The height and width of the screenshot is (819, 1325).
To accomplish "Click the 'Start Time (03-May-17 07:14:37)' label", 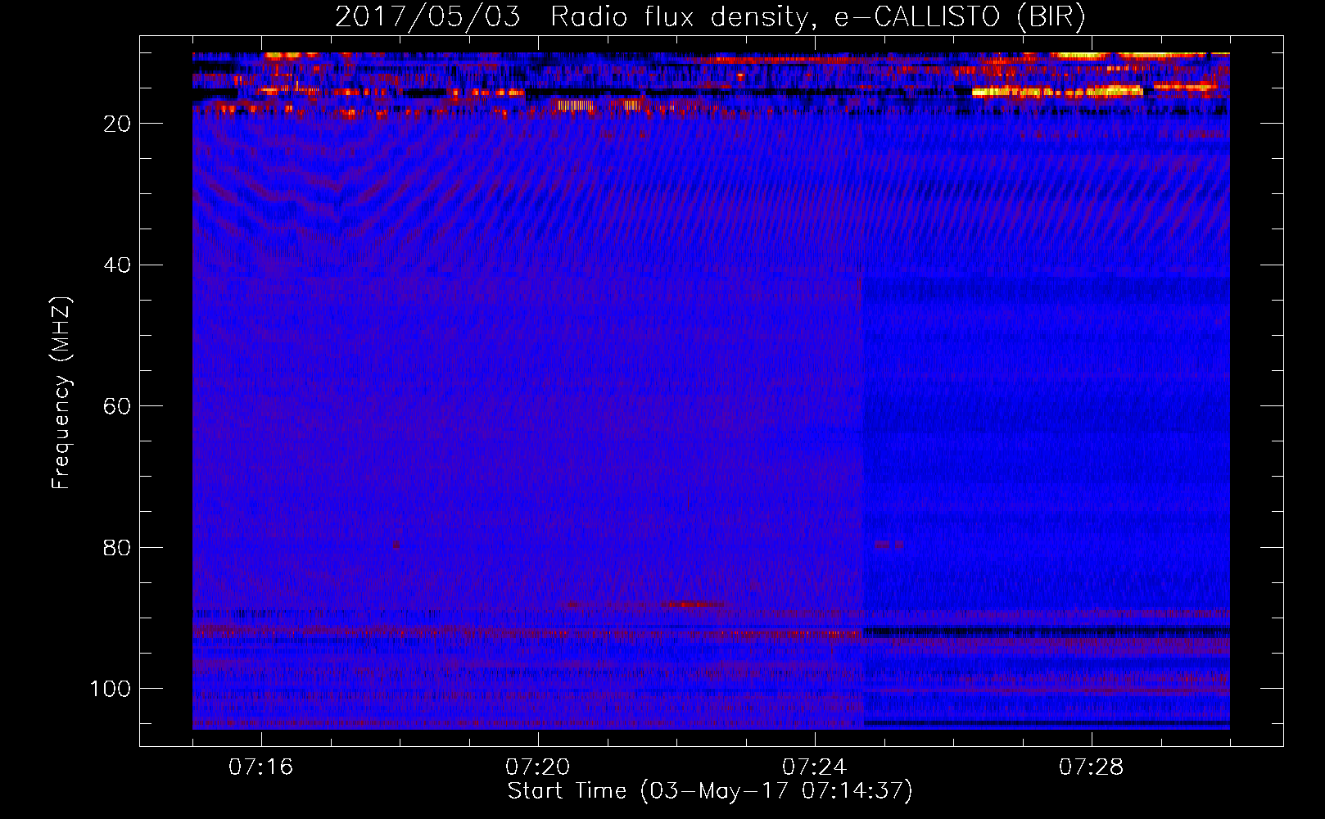I will pyautogui.click(x=710, y=791).
